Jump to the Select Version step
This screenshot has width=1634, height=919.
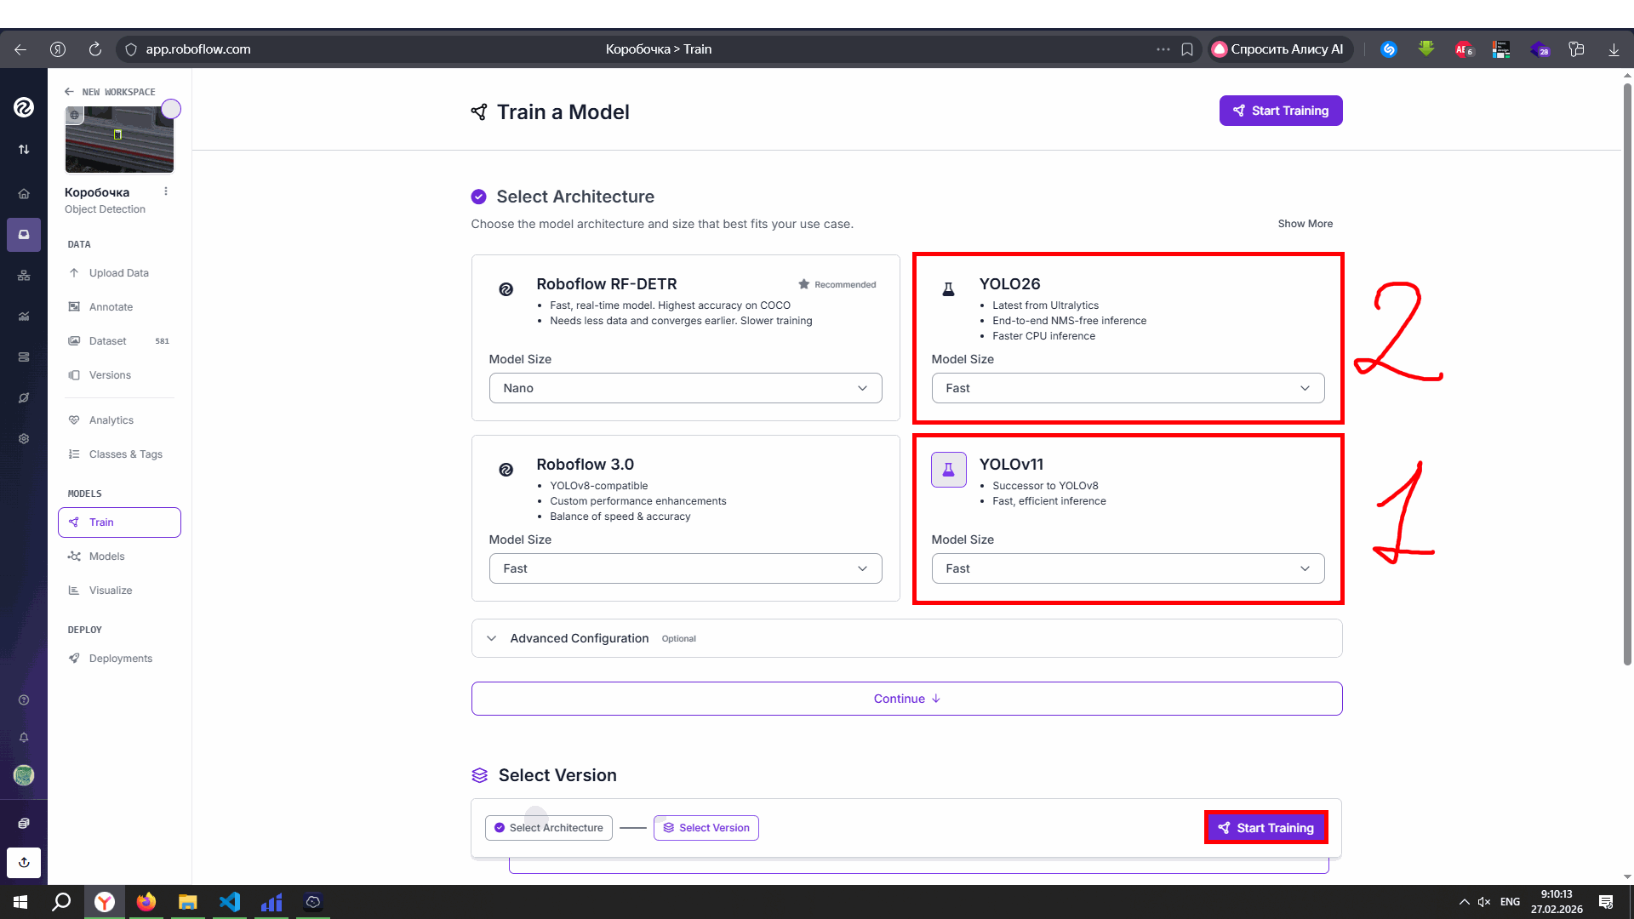(x=706, y=828)
